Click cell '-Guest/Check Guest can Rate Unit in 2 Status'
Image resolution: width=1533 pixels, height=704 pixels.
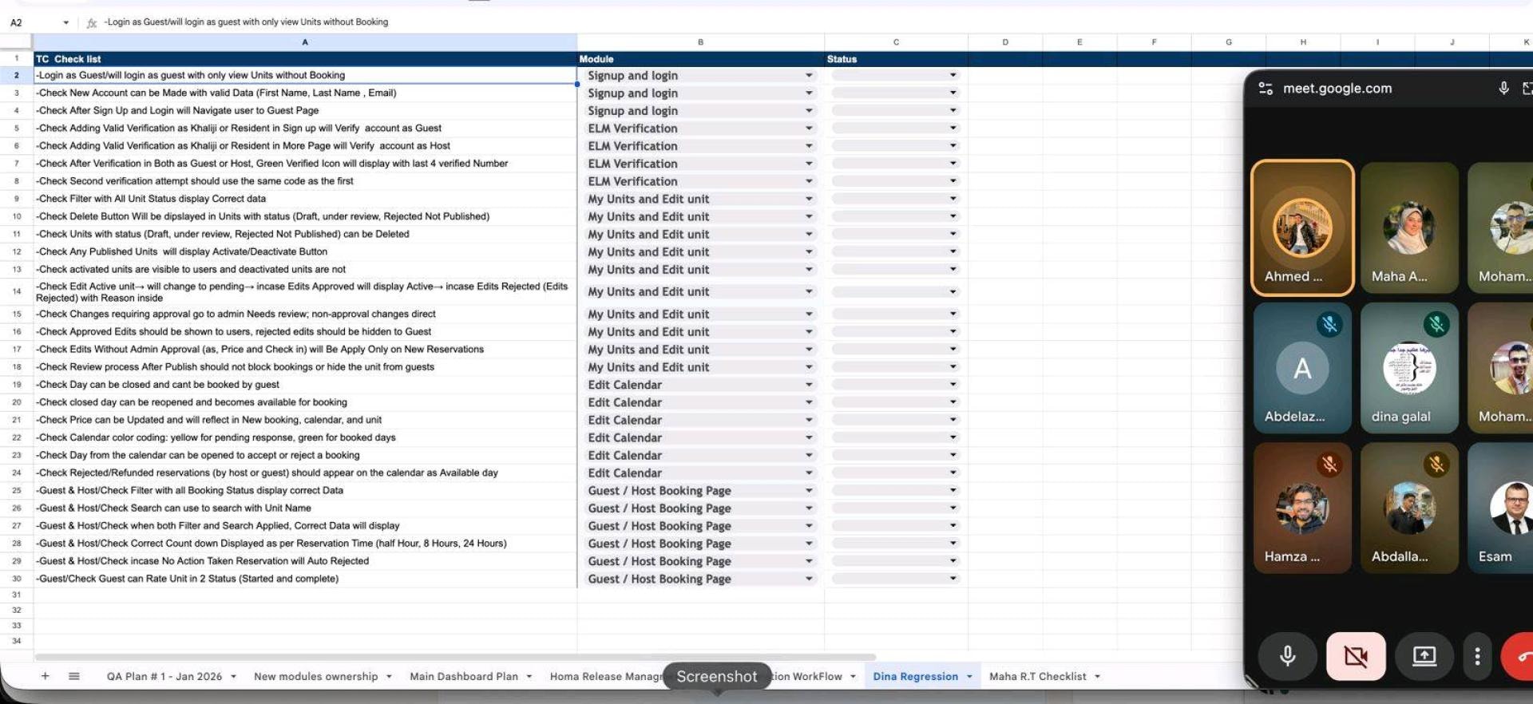pos(305,579)
